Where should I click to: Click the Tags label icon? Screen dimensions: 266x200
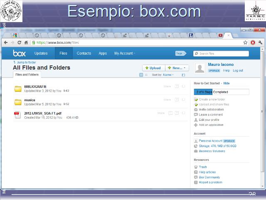point(180,53)
